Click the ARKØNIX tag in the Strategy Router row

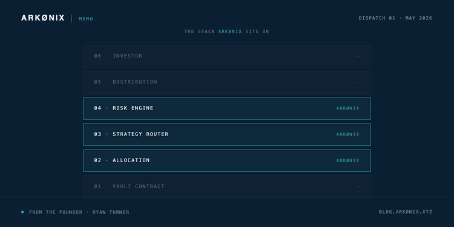tap(347, 134)
